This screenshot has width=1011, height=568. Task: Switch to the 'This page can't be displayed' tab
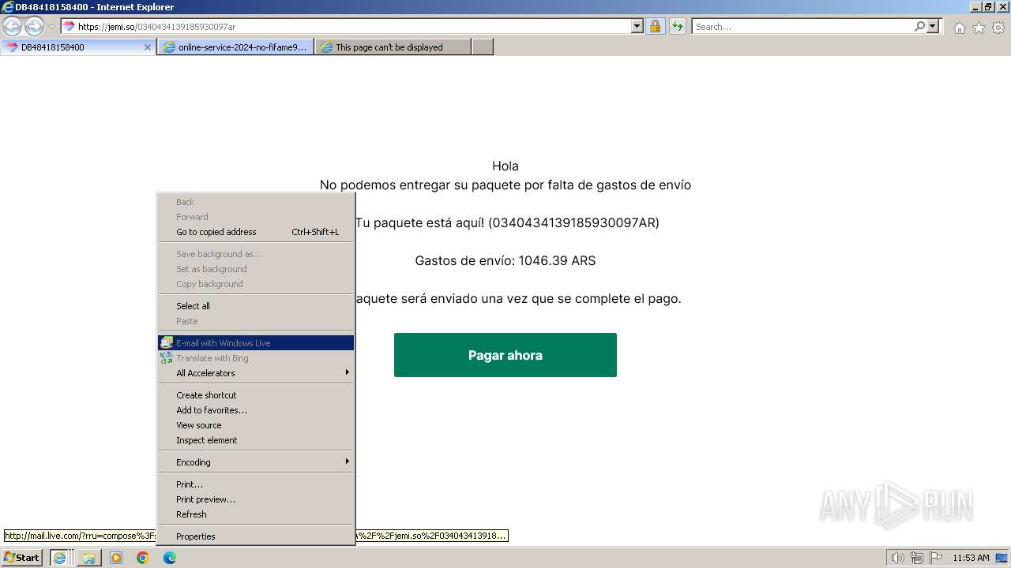click(x=393, y=47)
